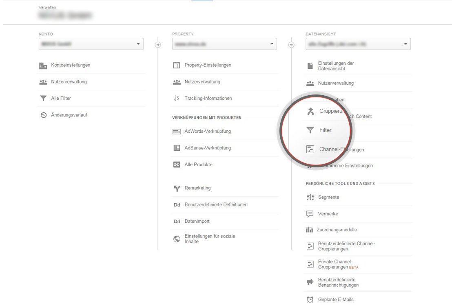This screenshot has width=452, height=305.
Task: Click the globe icon for soziale Inhalte
Action: tap(177, 239)
